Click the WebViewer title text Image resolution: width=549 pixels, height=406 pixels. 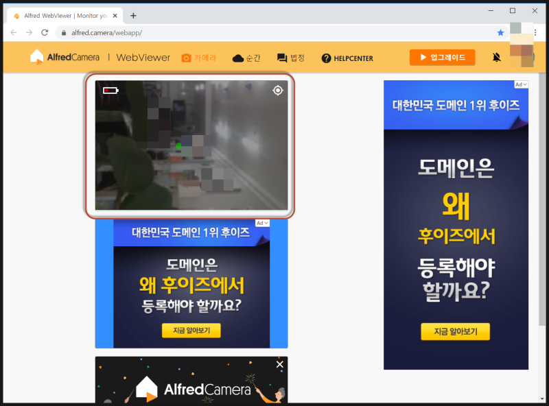click(x=143, y=58)
